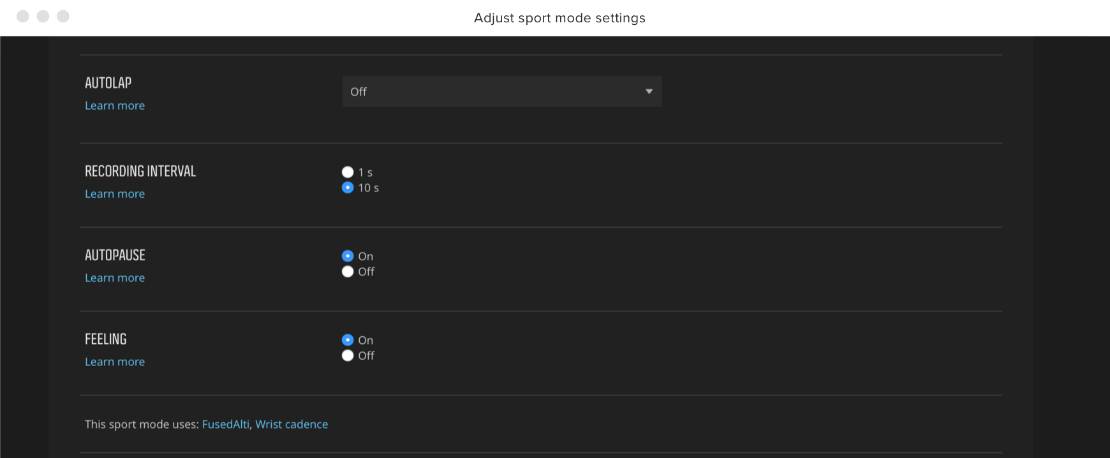The width and height of the screenshot is (1110, 458).
Task: Click the 'Adjust sport mode settings' window title
Action: click(559, 18)
